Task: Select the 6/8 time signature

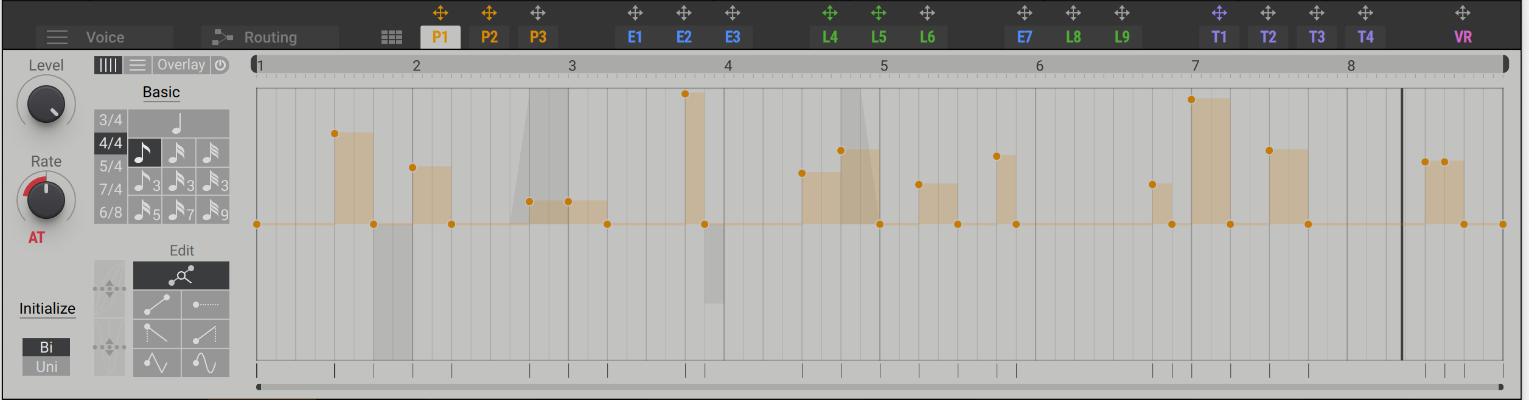Action: [x=111, y=213]
